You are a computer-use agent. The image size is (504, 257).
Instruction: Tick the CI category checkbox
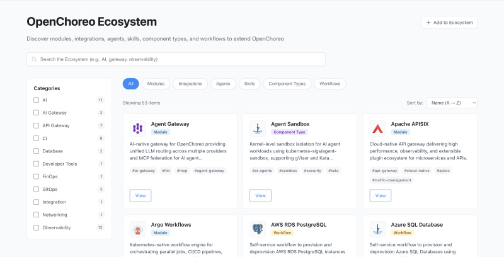coord(37,138)
